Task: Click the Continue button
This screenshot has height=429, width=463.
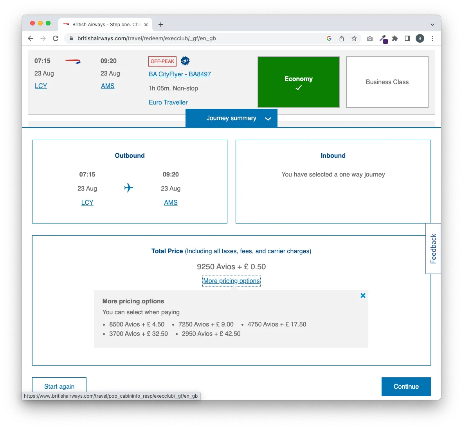Action: click(406, 386)
